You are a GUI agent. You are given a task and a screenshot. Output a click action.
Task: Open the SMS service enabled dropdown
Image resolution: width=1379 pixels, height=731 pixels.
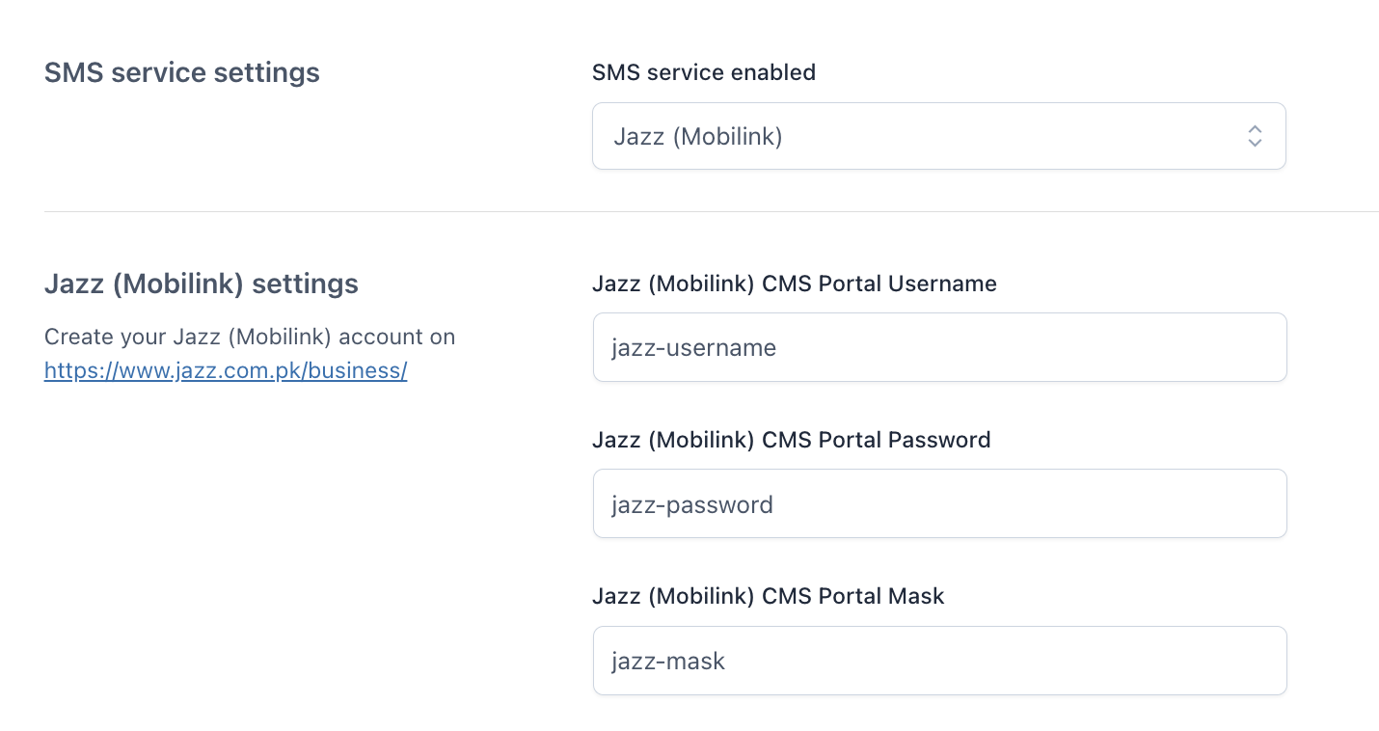point(938,136)
